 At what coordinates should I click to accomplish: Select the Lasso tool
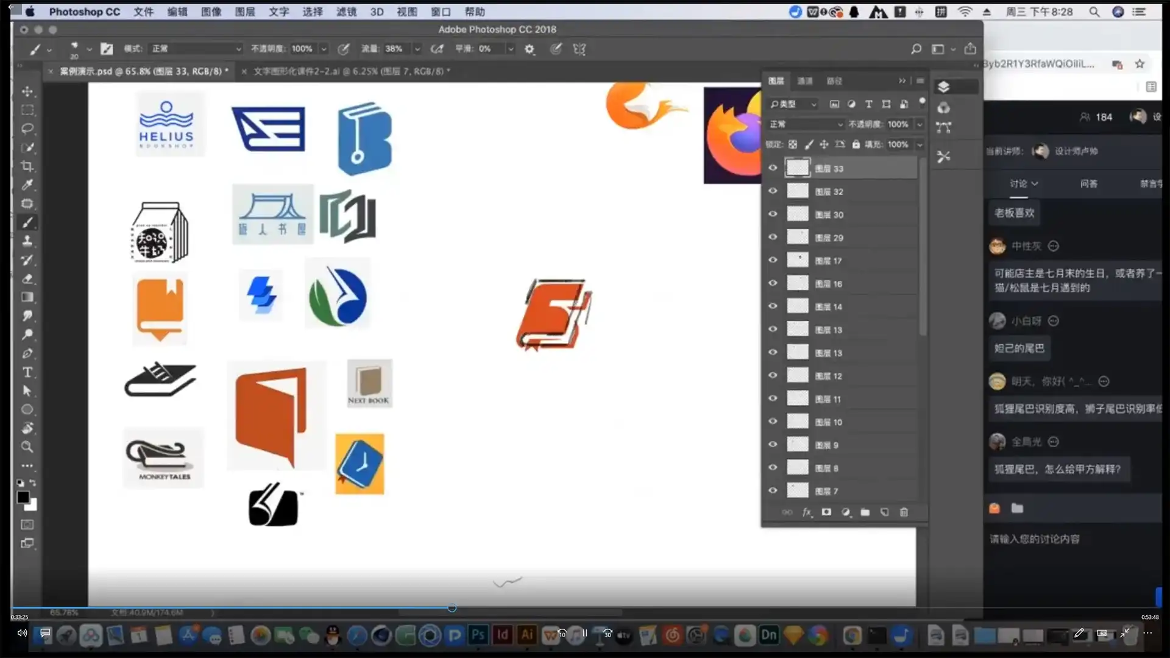point(27,129)
